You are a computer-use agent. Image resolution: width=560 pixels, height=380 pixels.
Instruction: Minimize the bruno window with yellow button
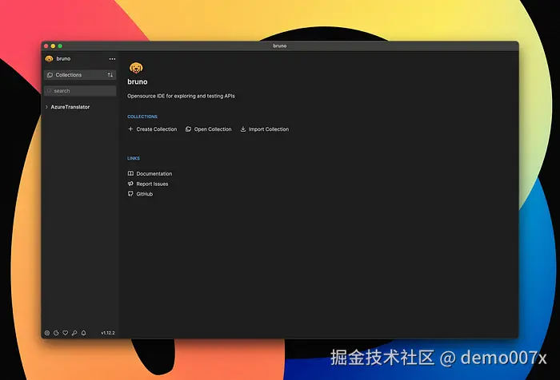point(54,46)
